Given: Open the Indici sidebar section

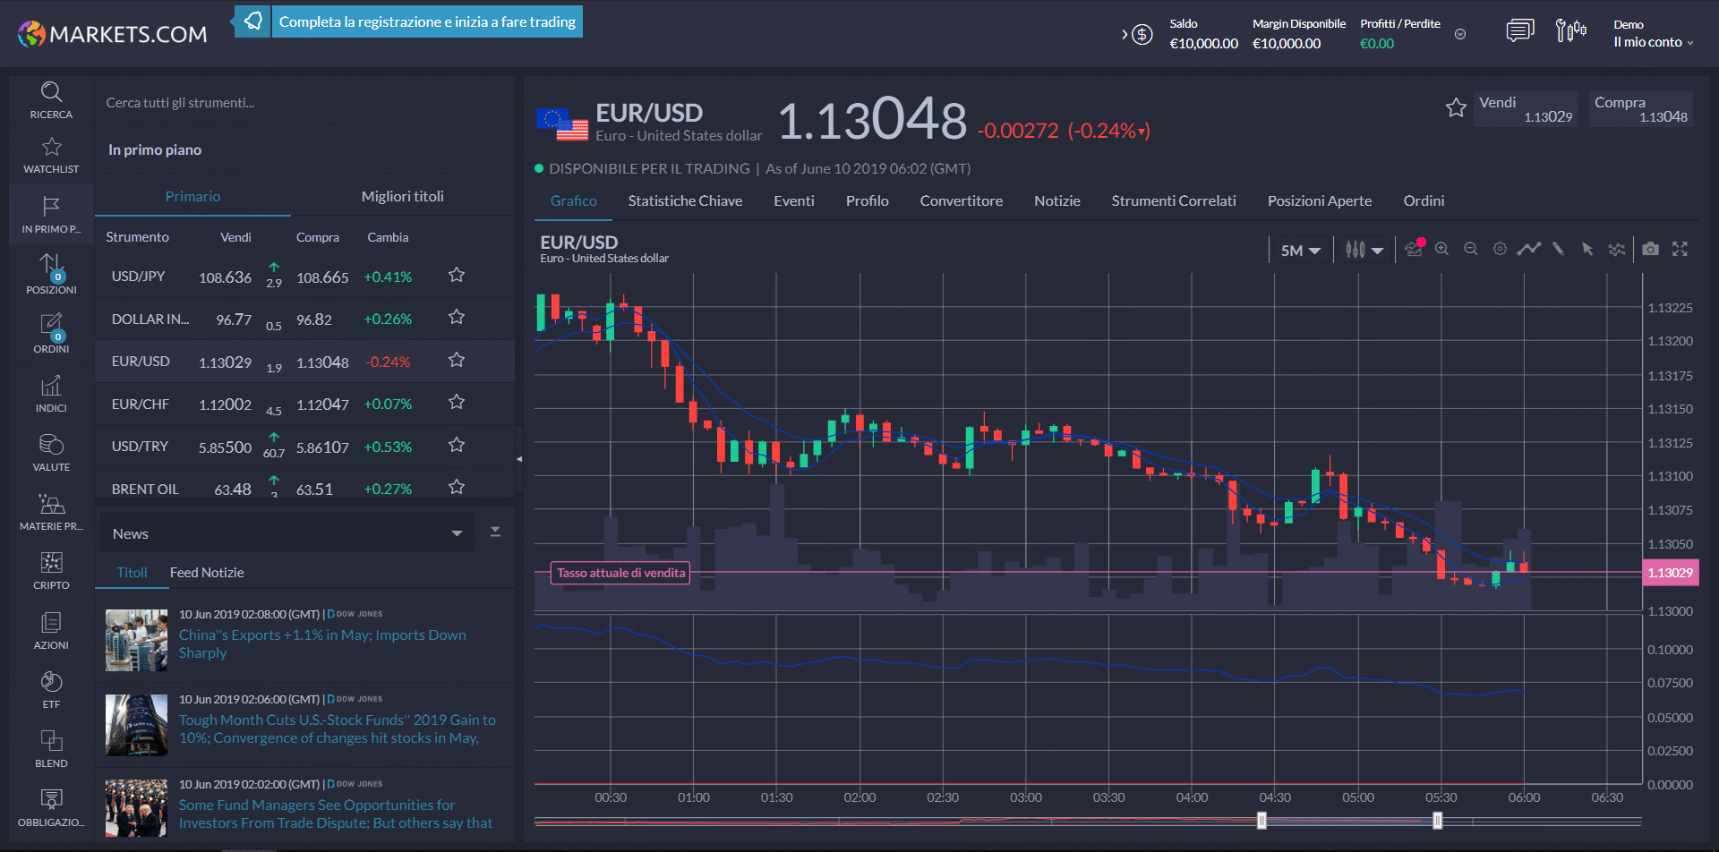Looking at the screenshot, I should [51, 393].
